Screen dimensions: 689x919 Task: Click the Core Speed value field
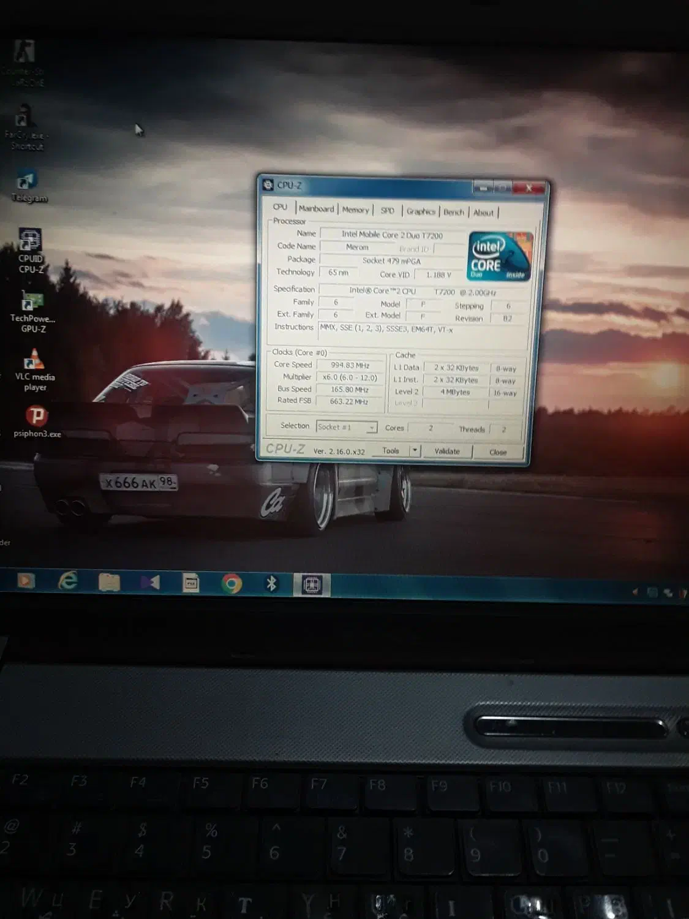[x=350, y=365]
